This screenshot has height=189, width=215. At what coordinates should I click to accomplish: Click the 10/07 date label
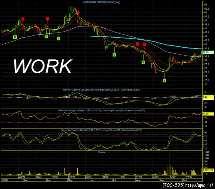122,177
